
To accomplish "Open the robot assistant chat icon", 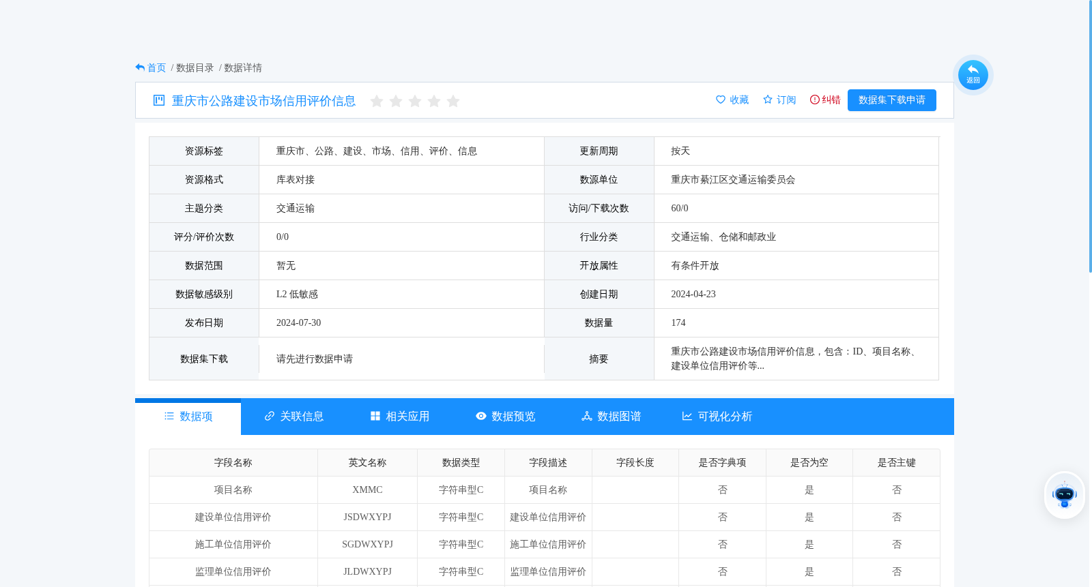I will click(1065, 495).
